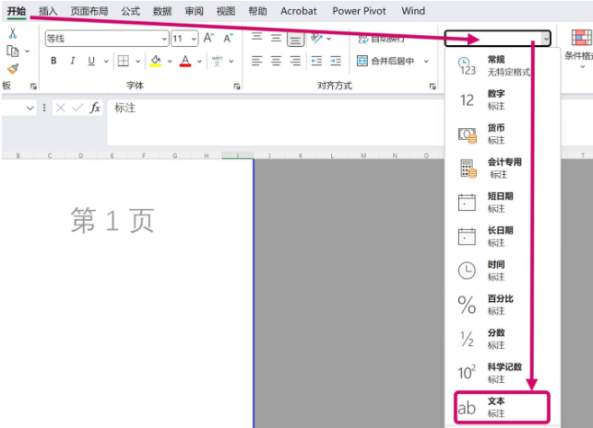Image resolution: width=593 pixels, height=428 pixels.
Task: Open the 字体 group dialog launcher
Action: pos(237,87)
